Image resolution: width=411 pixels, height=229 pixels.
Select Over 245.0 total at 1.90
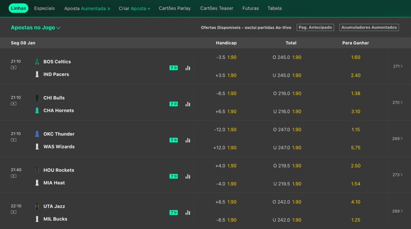click(x=287, y=57)
